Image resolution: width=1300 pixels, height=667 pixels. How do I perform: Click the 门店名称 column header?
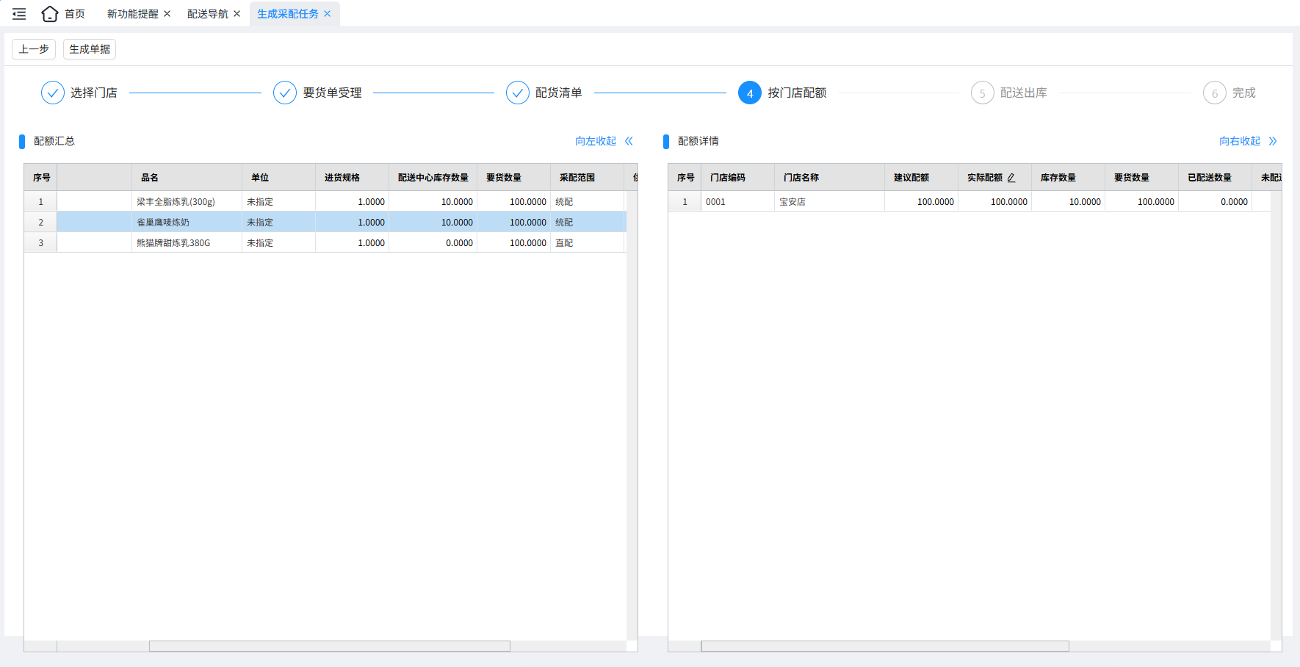pos(830,178)
